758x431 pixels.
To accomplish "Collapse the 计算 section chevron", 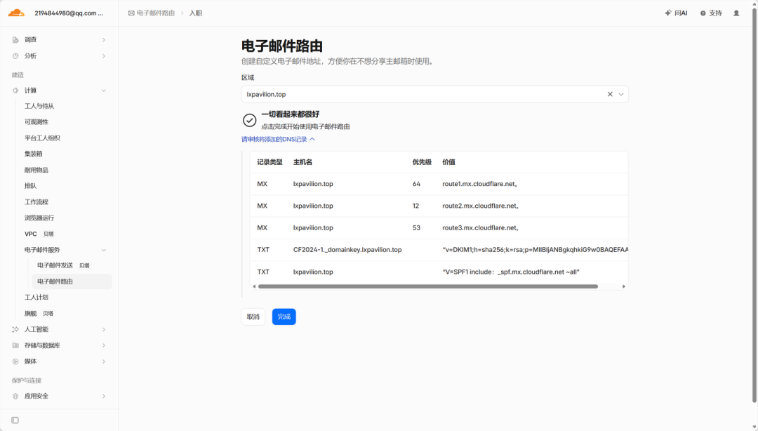I will coord(104,91).
